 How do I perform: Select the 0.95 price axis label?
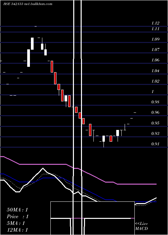[x=155, y=123]
